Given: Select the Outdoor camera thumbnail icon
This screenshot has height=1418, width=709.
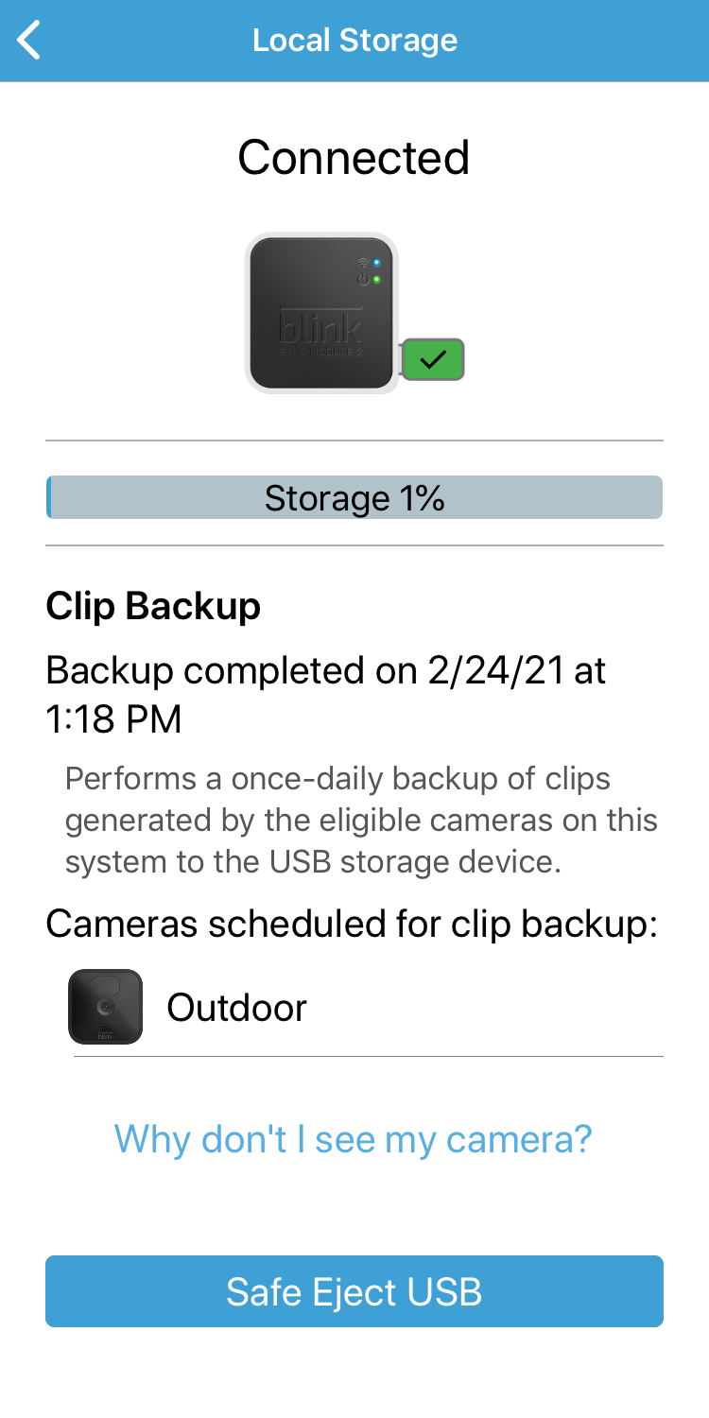Looking at the screenshot, I should [x=106, y=1006].
